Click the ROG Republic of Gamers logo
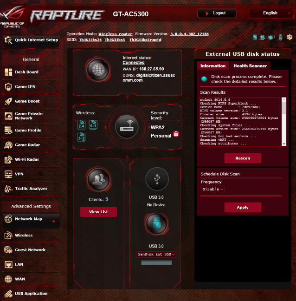Screen dimensions: 296x301 (12, 17)
